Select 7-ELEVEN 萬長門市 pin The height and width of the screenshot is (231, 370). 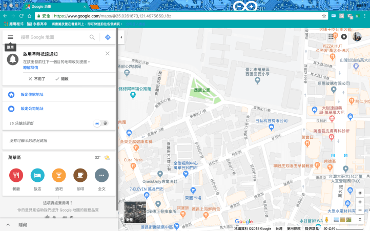click(147, 195)
